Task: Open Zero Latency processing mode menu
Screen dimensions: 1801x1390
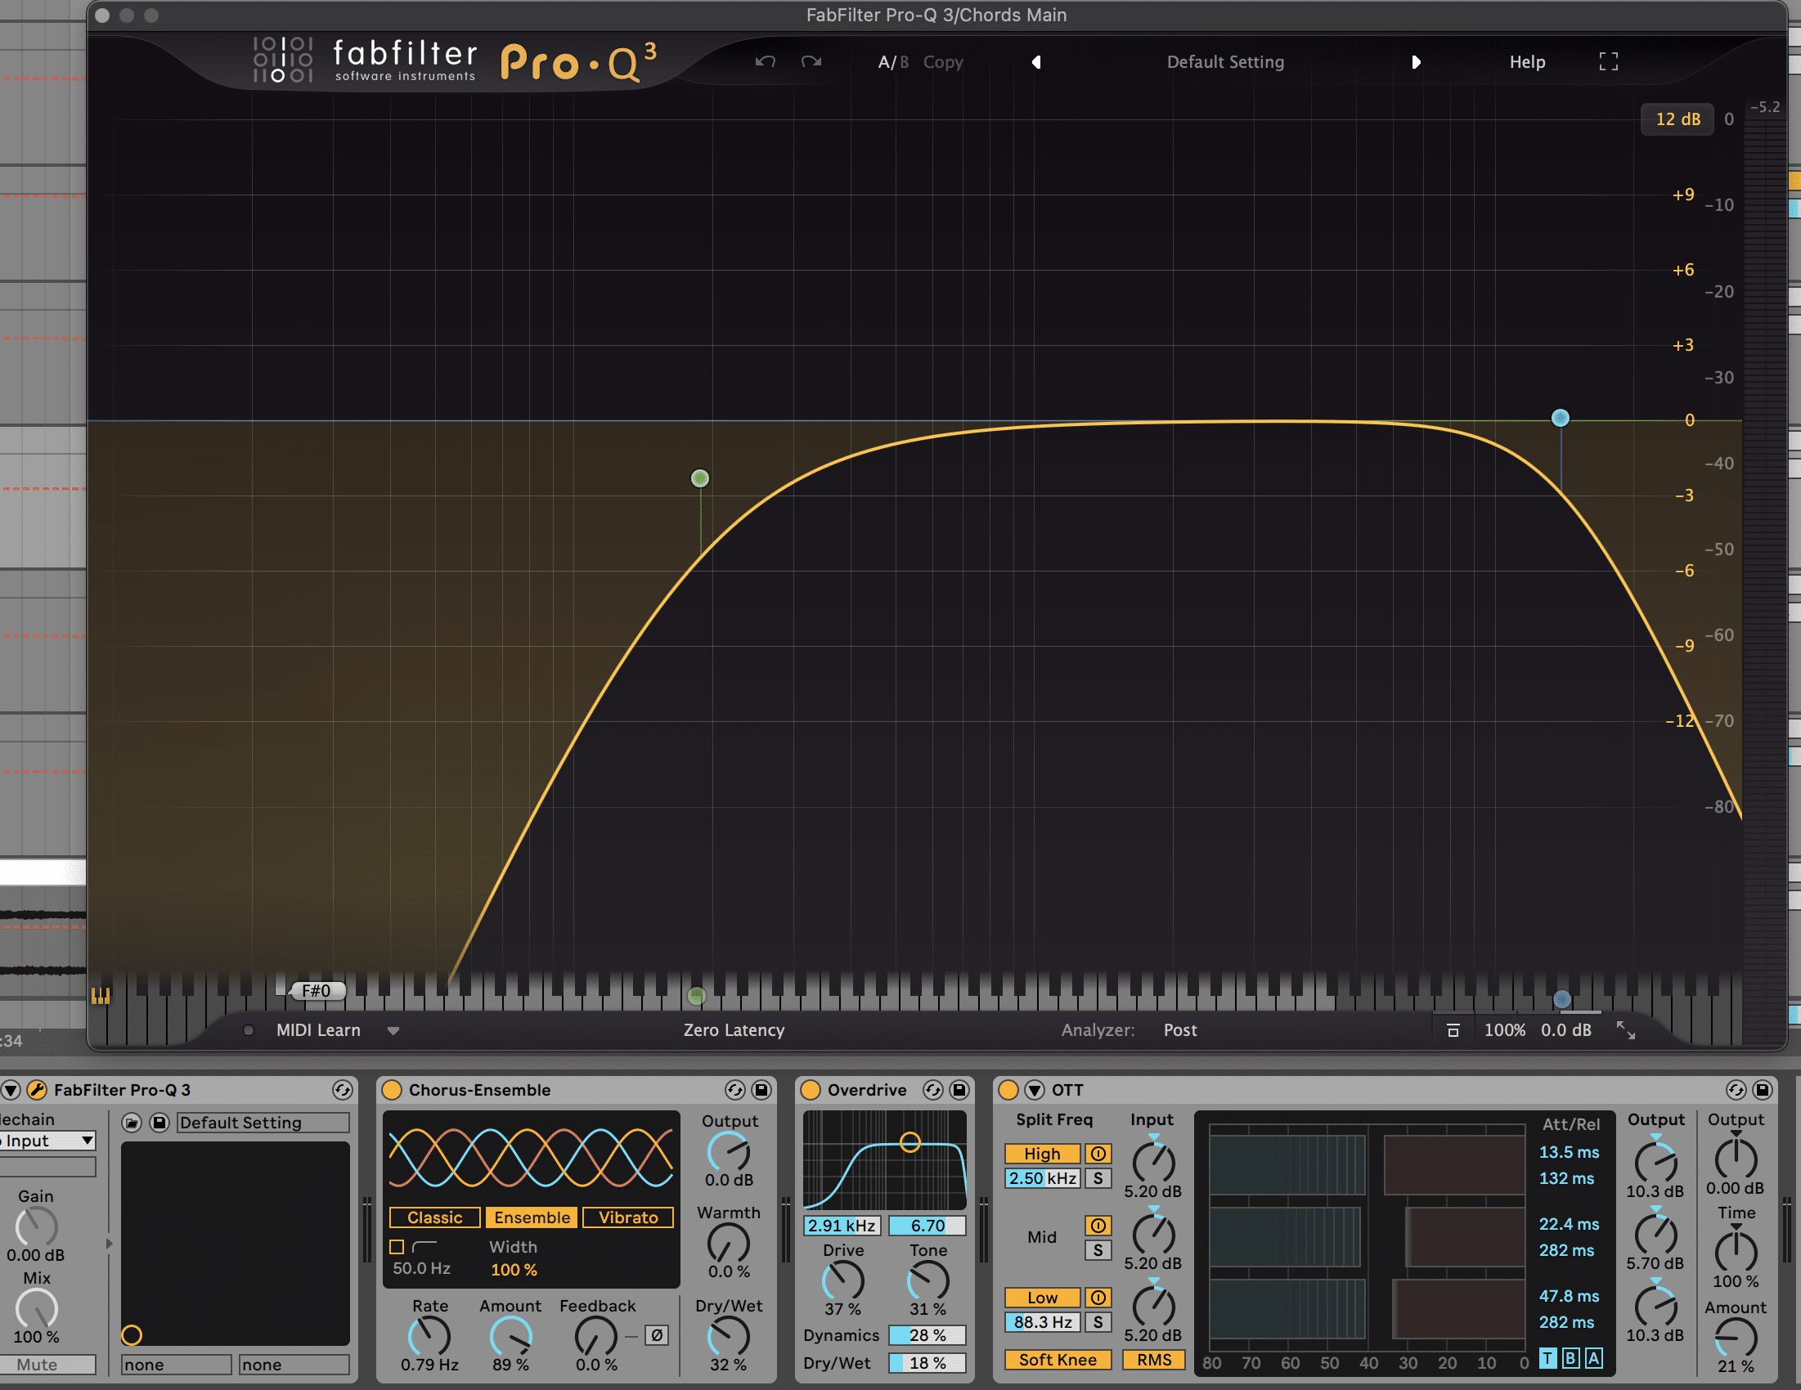Action: coord(734,1029)
